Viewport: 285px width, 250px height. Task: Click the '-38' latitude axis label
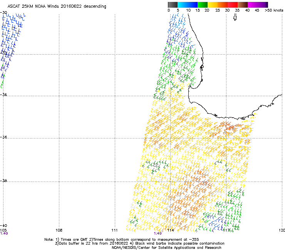pyautogui.click(x=3, y=181)
